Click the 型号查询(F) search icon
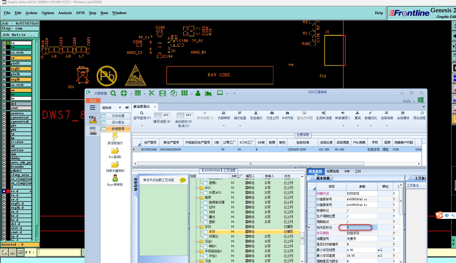This screenshot has height=263, width=456. 142,113
